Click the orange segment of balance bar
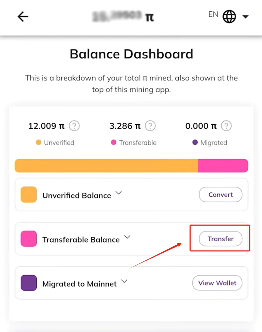 pos(106,166)
